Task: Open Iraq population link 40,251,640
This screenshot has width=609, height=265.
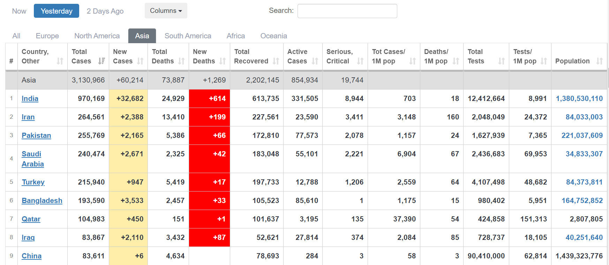Action: tap(584, 237)
